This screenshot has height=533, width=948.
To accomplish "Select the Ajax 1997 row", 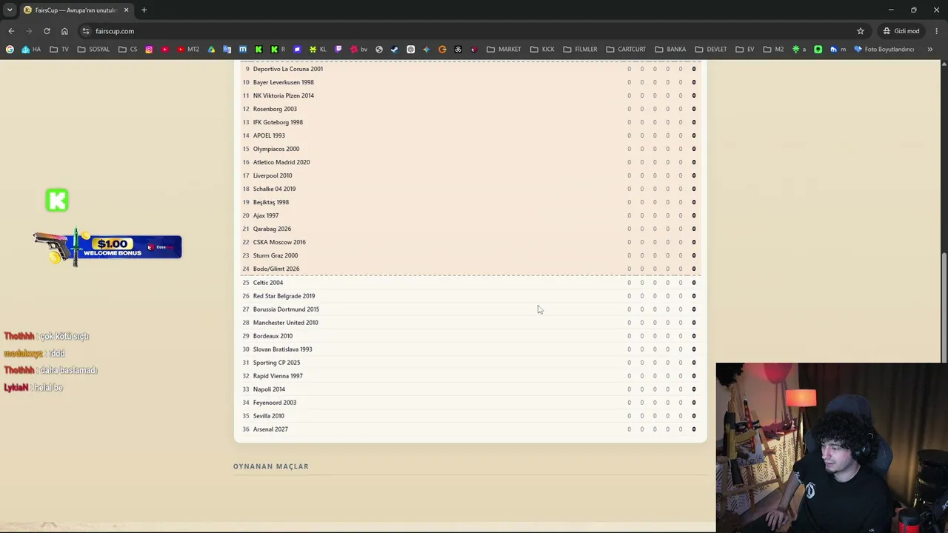I will [470, 215].
